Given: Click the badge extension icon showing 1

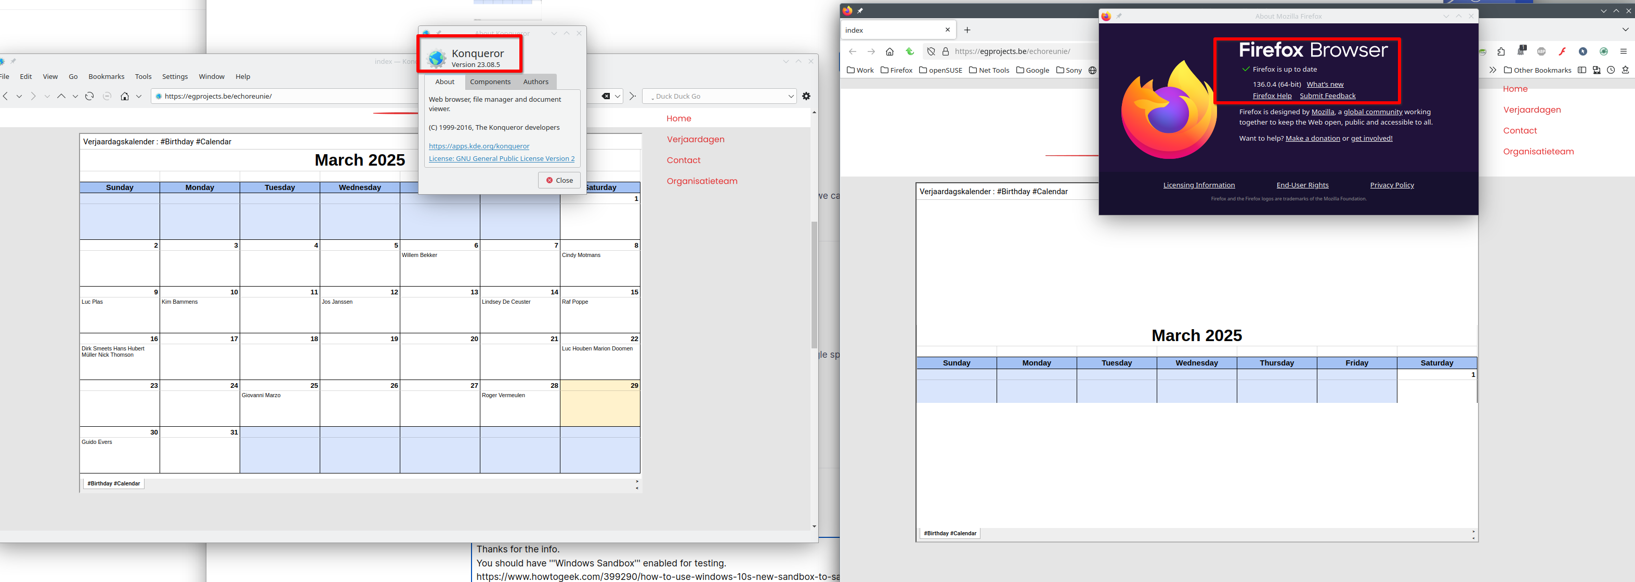Looking at the screenshot, I should [x=1522, y=51].
